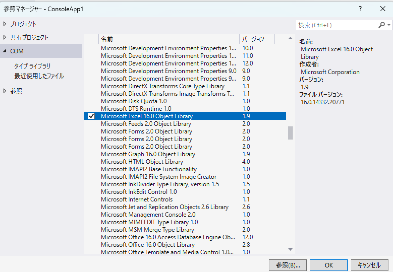393x272 pixels.
Task: Select the COM category label
Action: [17, 51]
